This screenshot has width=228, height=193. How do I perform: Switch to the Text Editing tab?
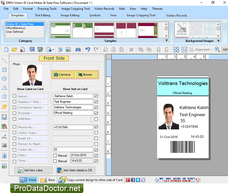tap(43, 15)
